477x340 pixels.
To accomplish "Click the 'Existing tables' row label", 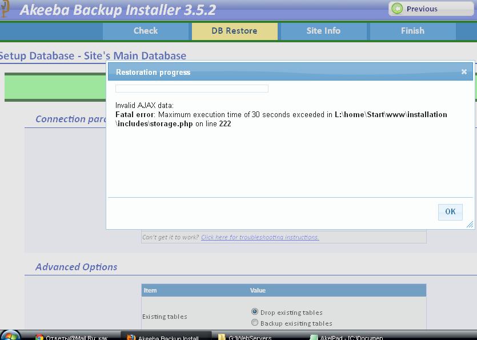I will pos(165,317).
